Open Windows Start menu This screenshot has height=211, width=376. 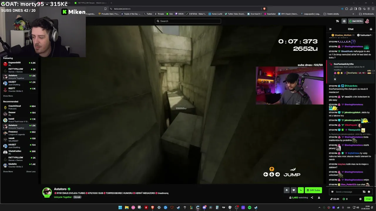pyautogui.click(x=120, y=207)
